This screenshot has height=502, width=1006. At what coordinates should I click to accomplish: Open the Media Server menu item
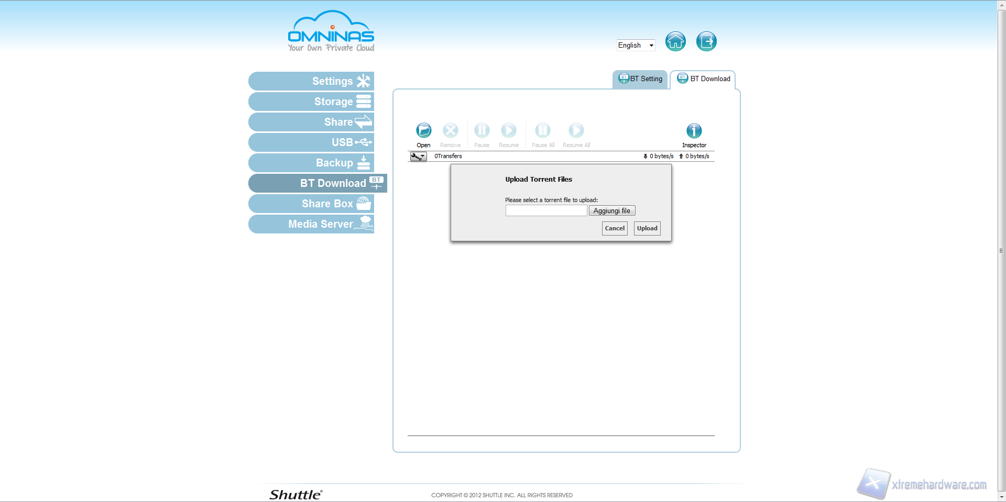[x=311, y=224]
